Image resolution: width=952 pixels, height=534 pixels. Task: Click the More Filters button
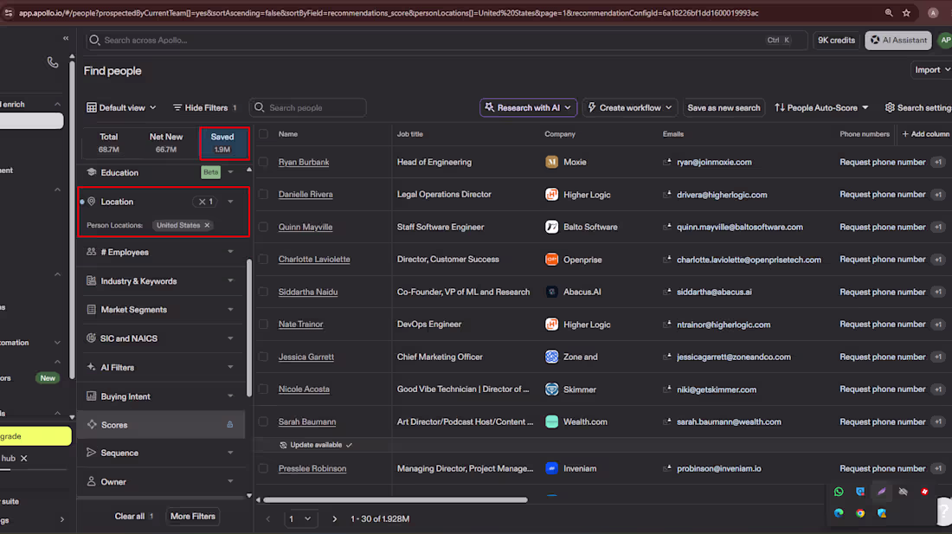coord(192,517)
